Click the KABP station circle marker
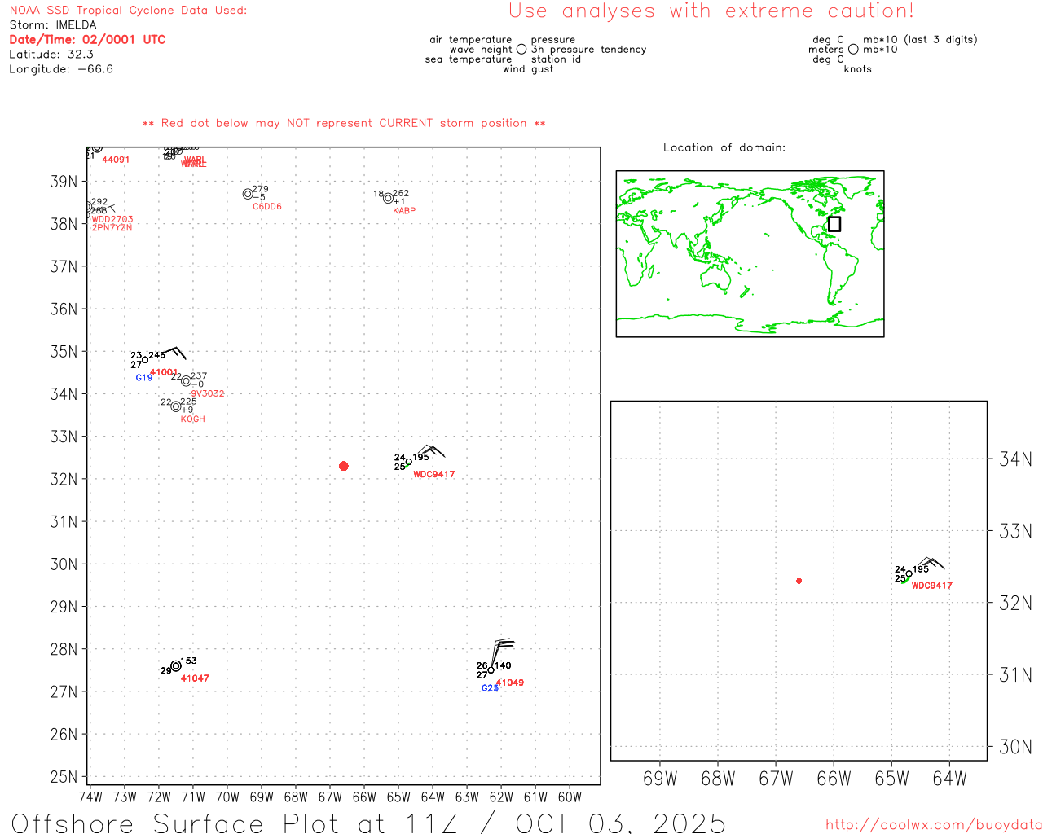The height and width of the screenshot is (834, 1043). tap(388, 198)
